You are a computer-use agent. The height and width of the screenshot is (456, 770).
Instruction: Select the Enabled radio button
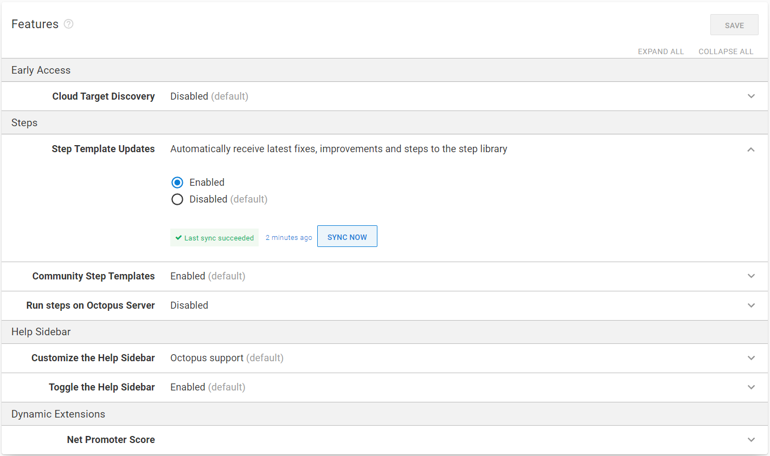click(x=177, y=183)
